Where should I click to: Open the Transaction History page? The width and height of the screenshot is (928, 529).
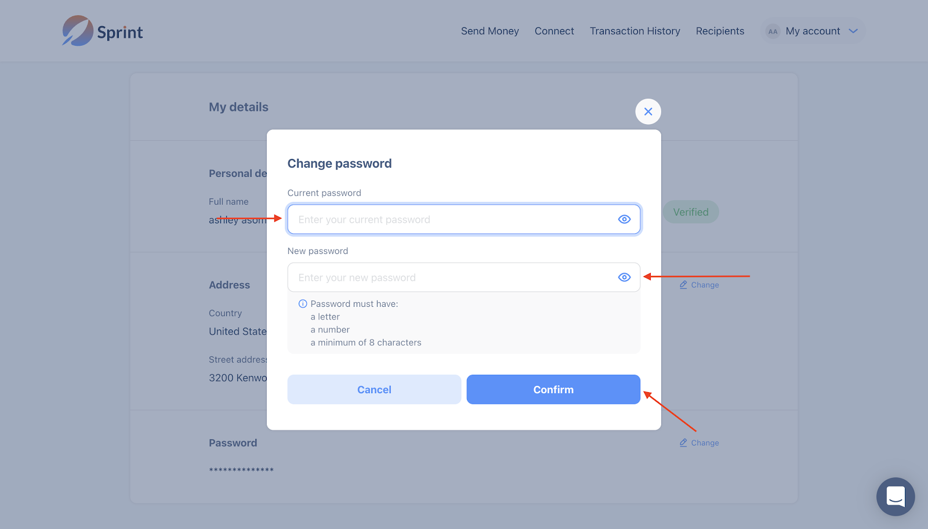click(x=635, y=31)
